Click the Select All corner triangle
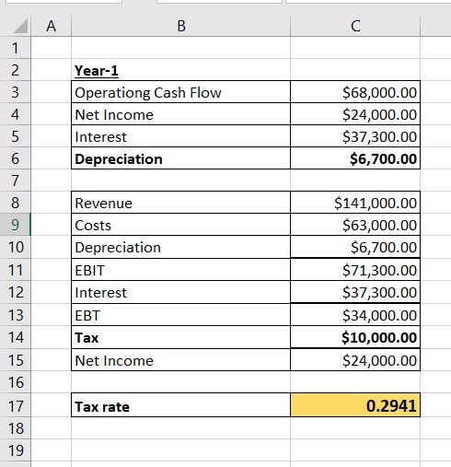This screenshot has height=467, width=451. click(20, 26)
